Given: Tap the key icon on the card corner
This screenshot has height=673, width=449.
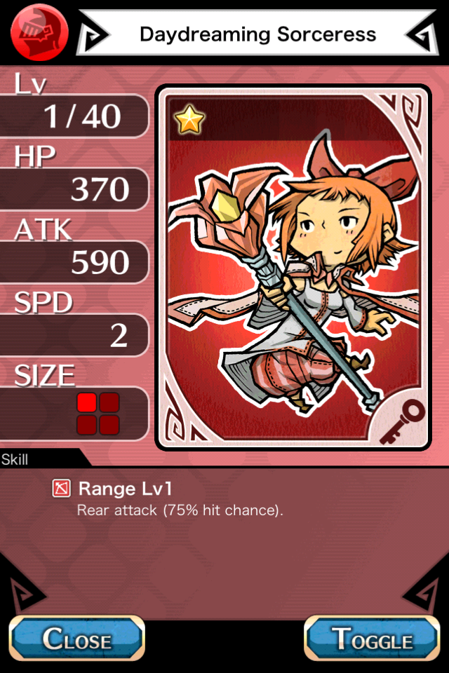Looking at the screenshot, I should 402,421.
